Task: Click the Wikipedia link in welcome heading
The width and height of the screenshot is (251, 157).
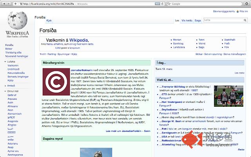Action: click(78, 40)
